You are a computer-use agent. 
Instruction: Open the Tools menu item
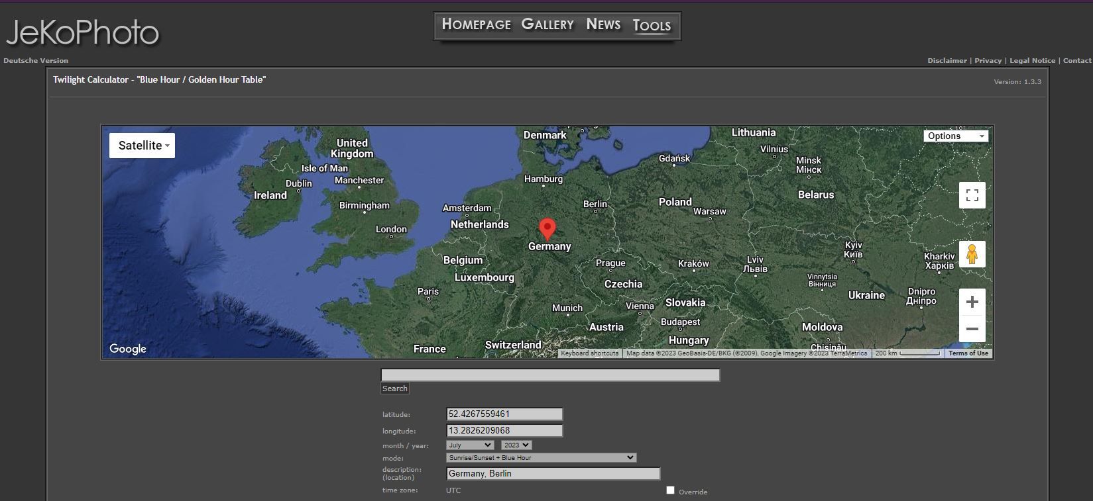point(652,26)
